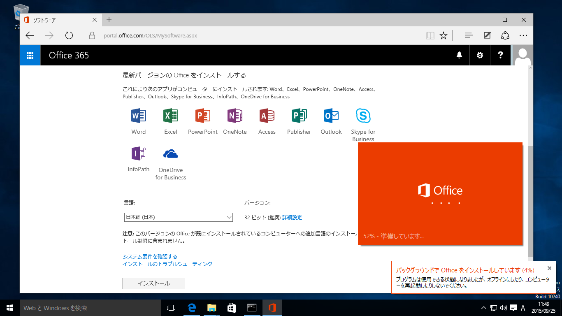Open the Windows Store taskbar icon
Screen dimensions: 562x316
pos(232,308)
